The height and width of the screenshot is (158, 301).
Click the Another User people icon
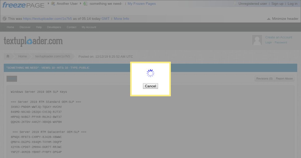pyautogui.click(x=53, y=4)
